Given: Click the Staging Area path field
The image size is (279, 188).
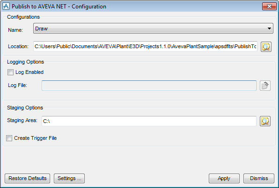Looking at the screenshot, I should point(149,121).
